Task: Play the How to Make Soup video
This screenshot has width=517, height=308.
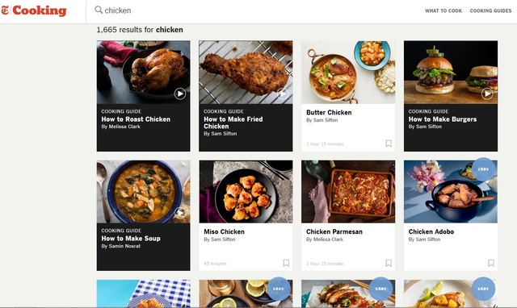Action: pos(180,213)
